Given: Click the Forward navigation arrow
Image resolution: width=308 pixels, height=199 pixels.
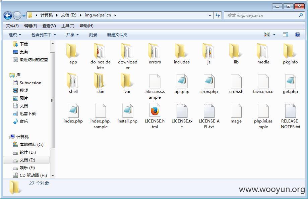Looking at the screenshot, I should (x=17, y=15).
